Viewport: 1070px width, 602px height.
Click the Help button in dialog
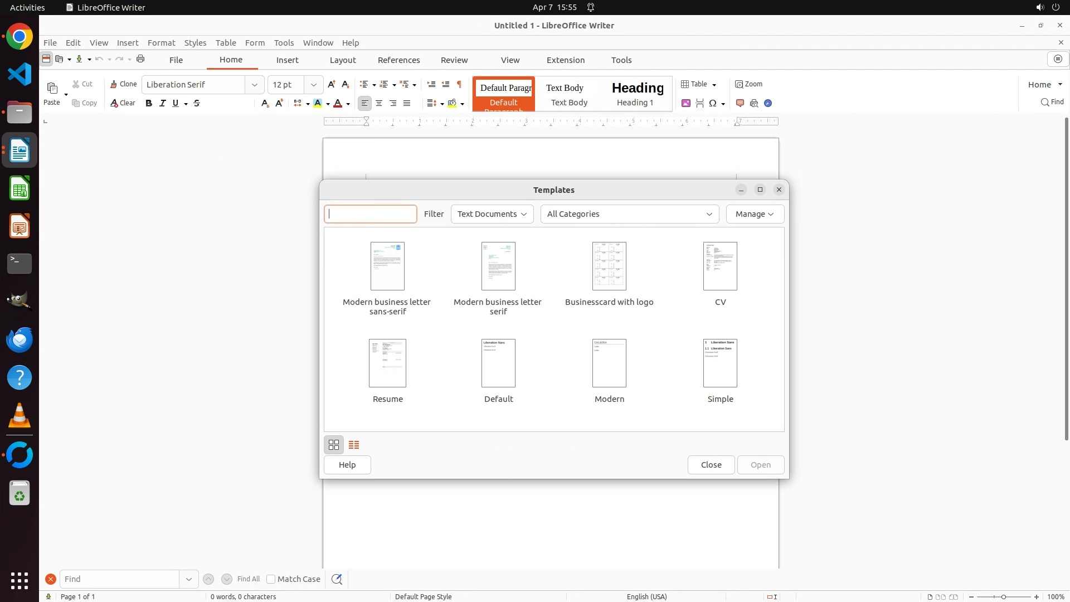point(347,465)
